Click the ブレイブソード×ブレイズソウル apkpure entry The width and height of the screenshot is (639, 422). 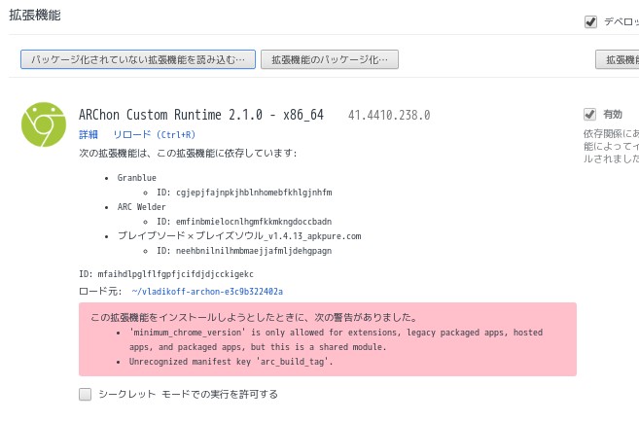pyautogui.click(x=239, y=236)
